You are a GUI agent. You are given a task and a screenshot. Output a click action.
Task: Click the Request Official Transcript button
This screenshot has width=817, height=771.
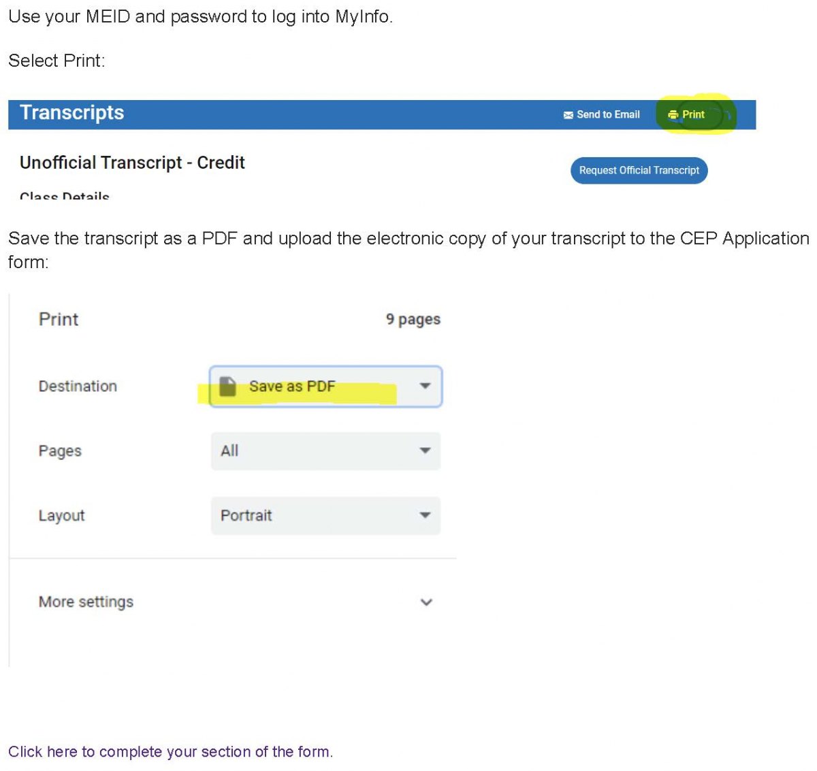click(x=639, y=171)
